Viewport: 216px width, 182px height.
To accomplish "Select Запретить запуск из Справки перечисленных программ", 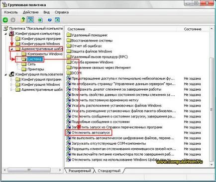I will click(x=117, y=127).
